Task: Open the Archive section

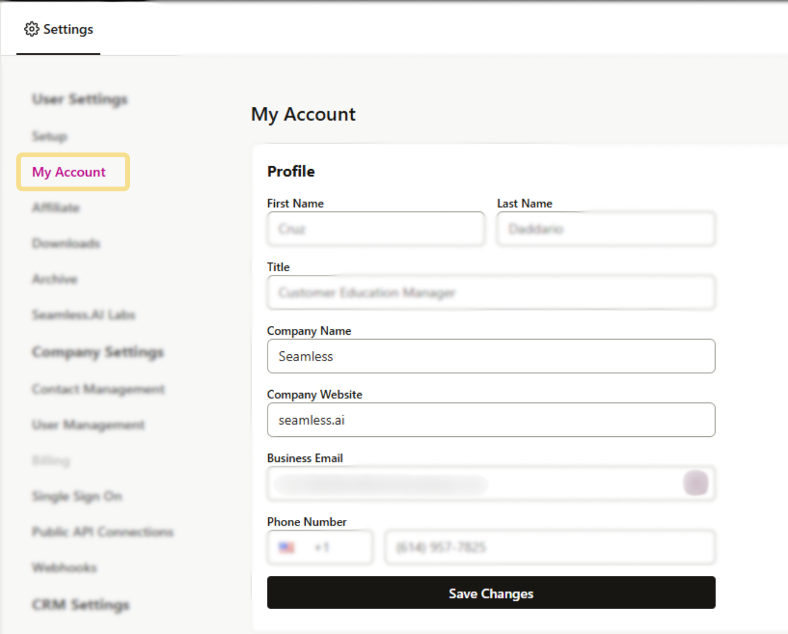Action: (x=55, y=279)
